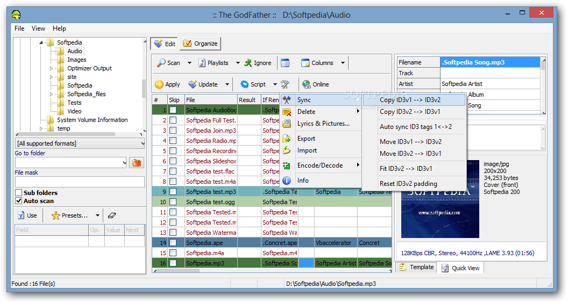Open the Help menu
Image resolution: width=568 pixels, height=303 pixels.
point(59,28)
